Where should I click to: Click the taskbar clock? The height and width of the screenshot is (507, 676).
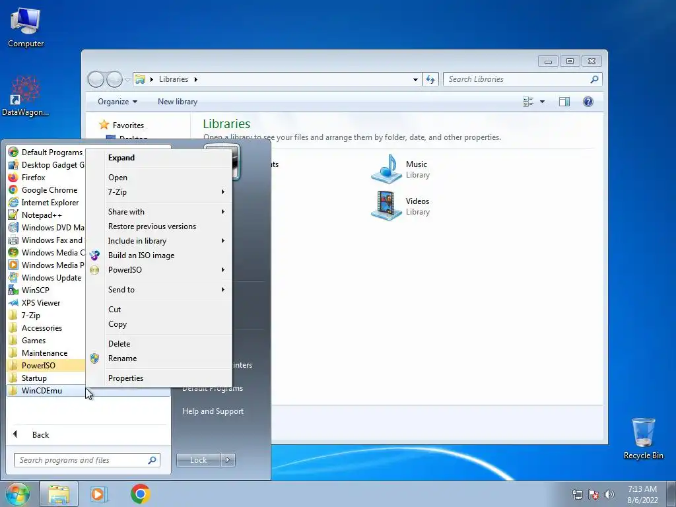pyautogui.click(x=642, y=494)
